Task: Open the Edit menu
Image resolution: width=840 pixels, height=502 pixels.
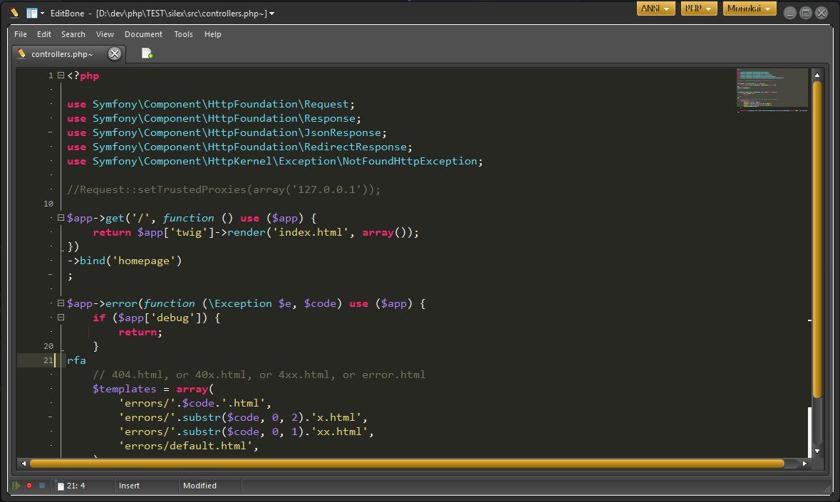Action: coord(44,34)
